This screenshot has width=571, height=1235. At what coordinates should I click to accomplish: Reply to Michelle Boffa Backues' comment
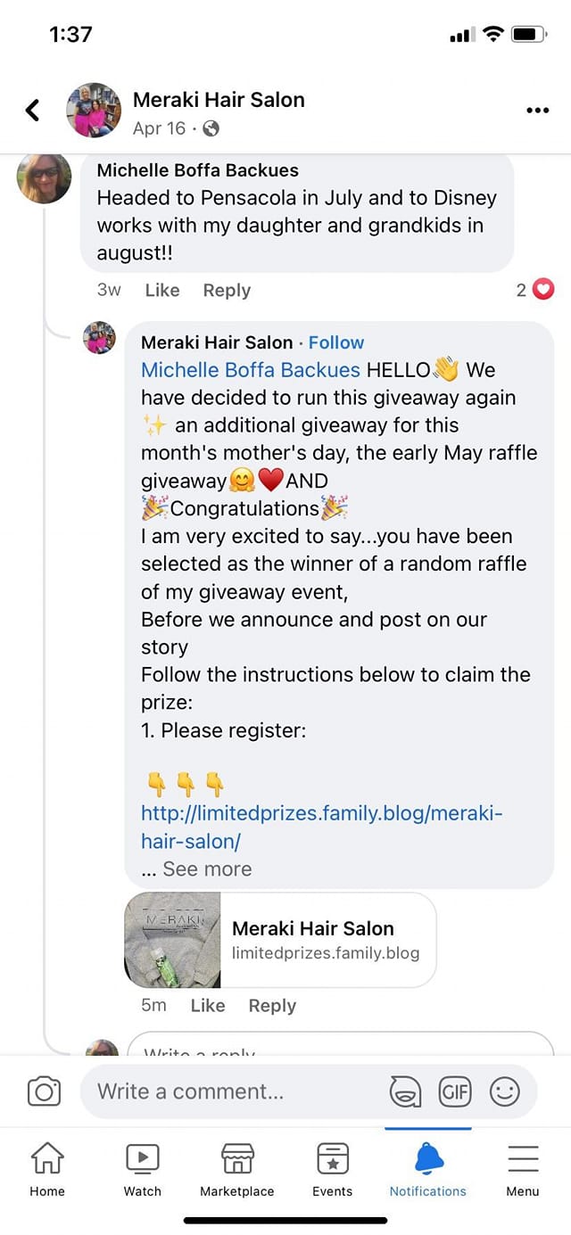coord(227,290)
